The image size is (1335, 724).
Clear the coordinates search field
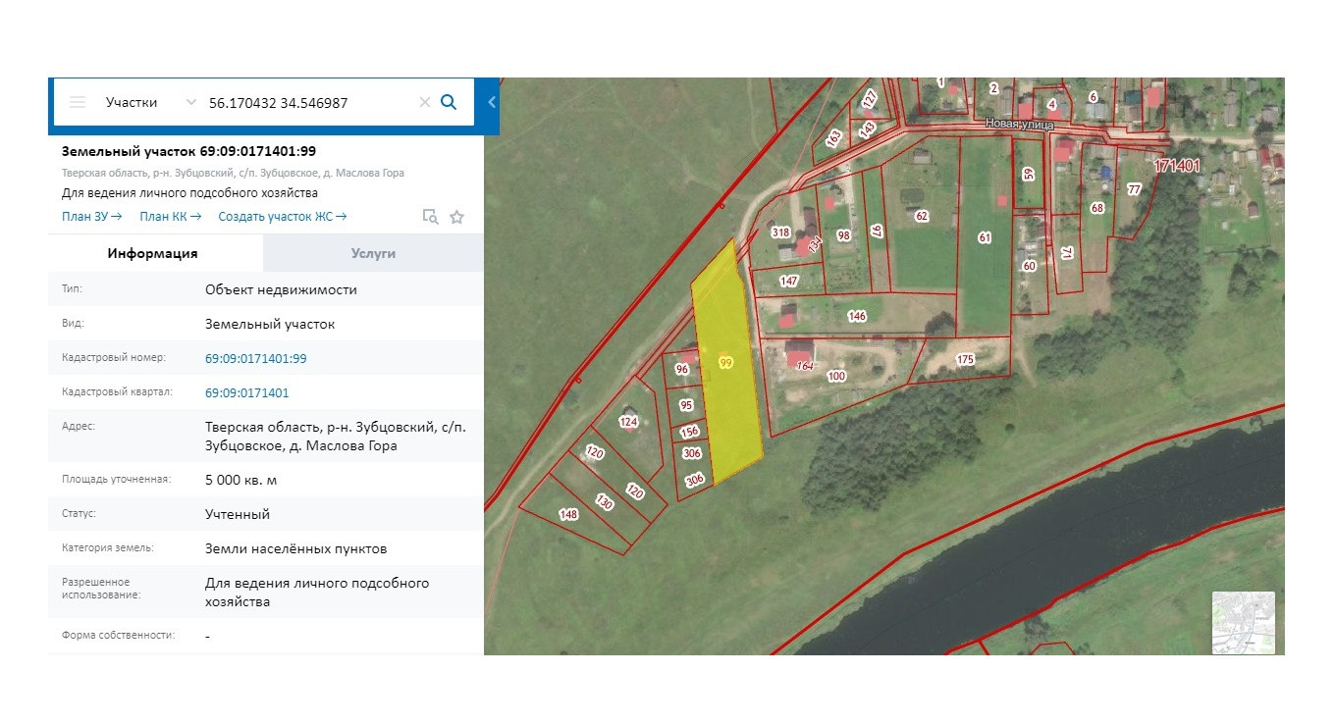(x=424, y=102)
